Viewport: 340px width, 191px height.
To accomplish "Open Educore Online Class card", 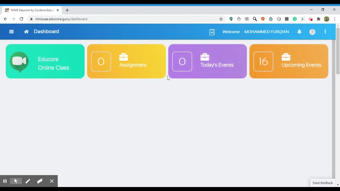I will pyautogui.click(x=45, y=61).
